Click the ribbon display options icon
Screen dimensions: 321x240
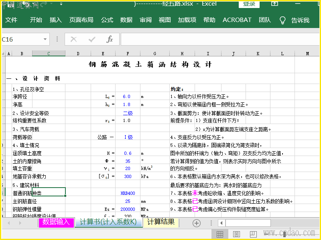click(x=275, y=4)
